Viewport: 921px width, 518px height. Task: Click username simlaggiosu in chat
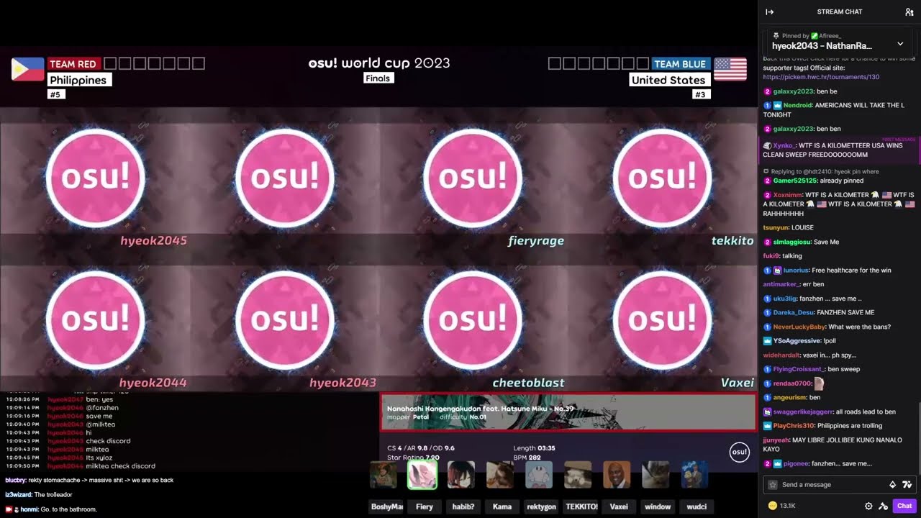coord(791,242)
